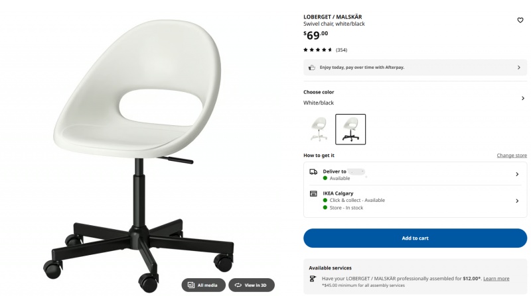Image resolution: width=531 pixels, height=296 pixels.
Task: Select the all-white chair color swatch
Action: coord(319,129)
